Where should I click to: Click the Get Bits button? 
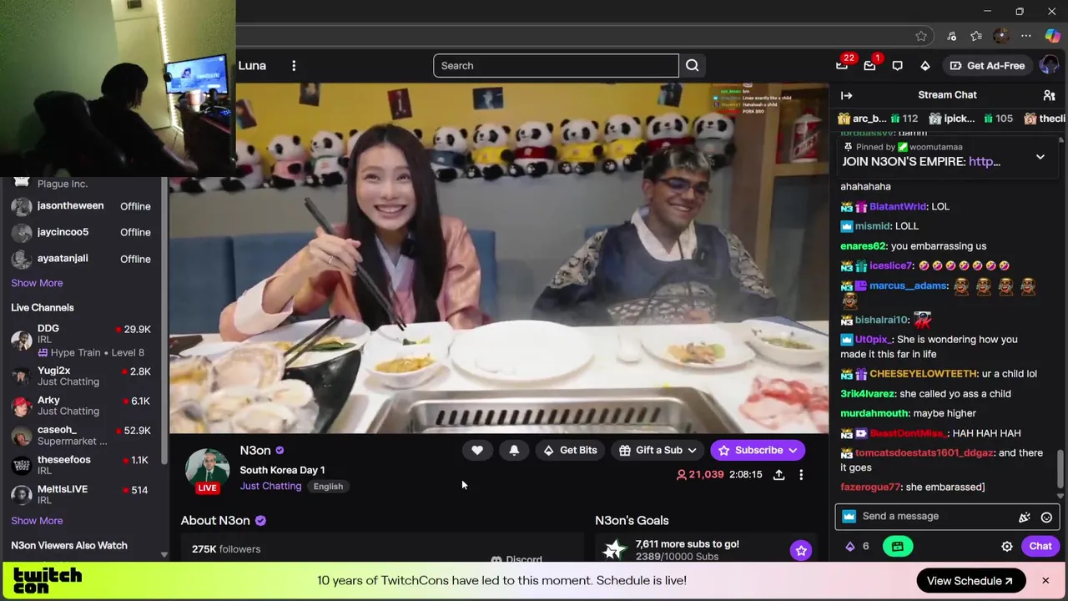570,451
